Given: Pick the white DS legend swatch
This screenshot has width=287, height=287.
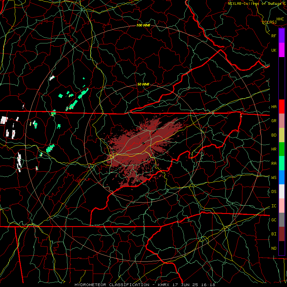Looking at the screenshot, I should (x=282, y=191).
